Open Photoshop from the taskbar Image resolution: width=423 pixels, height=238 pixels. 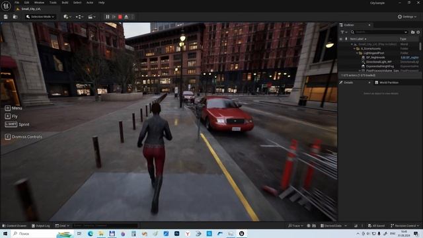click(x=176, y=233)
